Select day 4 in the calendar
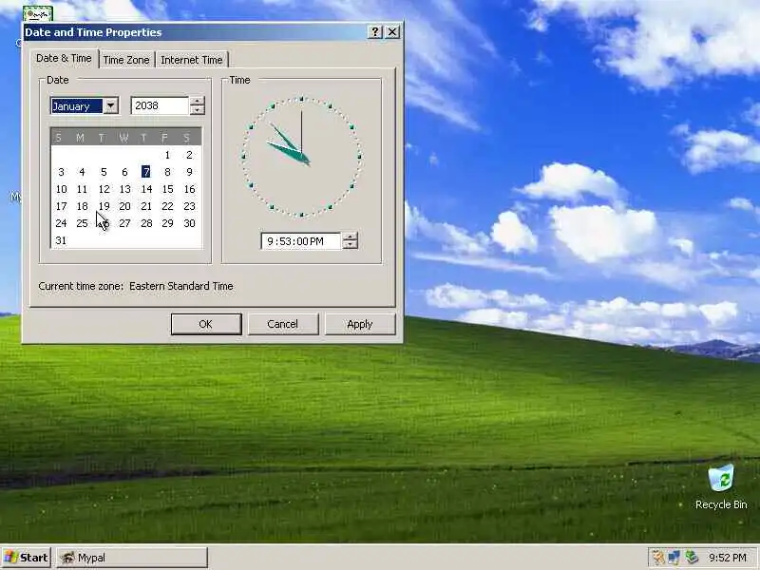The height and width of the screenshot is (570, 760). (82, 172)
